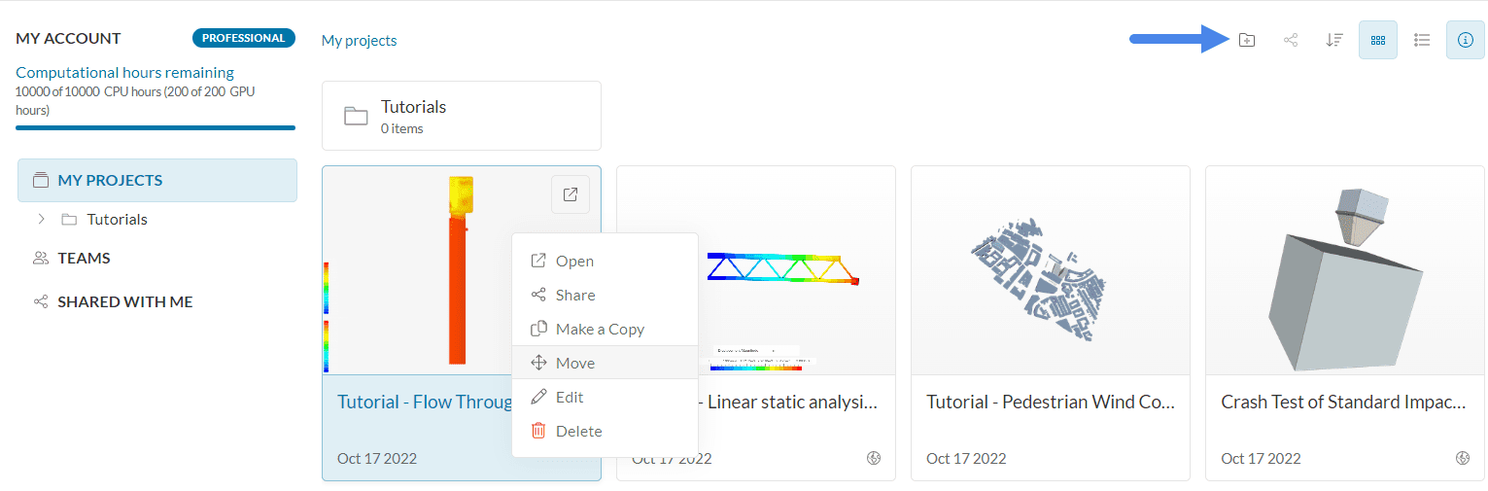Click the new folder icon
Image resolution: width=1488 pixels, height=491 pixels.
point(1247,40)
